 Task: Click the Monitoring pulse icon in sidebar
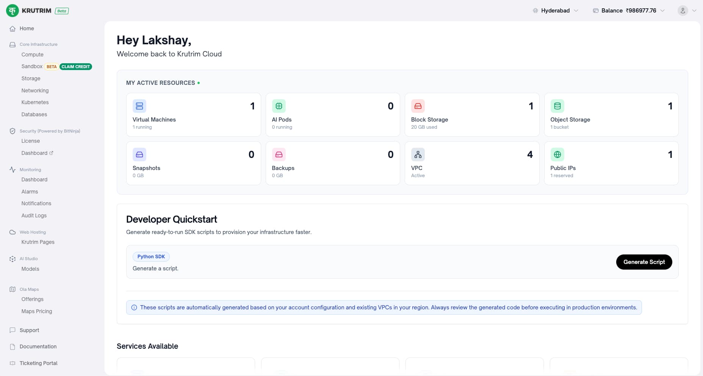[x=13, y=170]
